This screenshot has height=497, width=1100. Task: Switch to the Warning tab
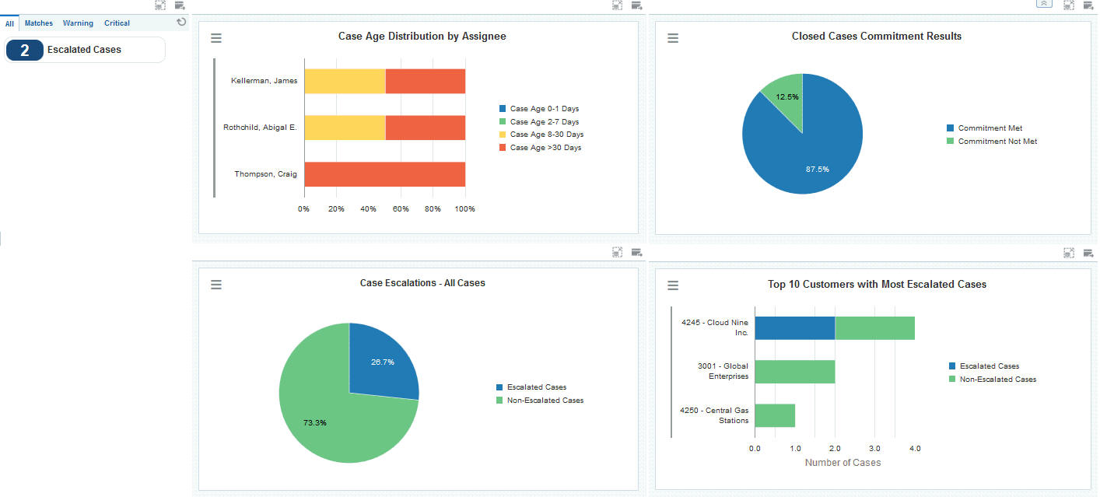[78, 23]
